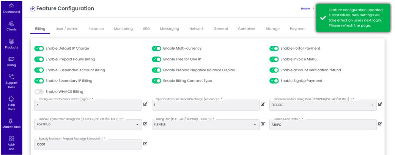The image size is (395, 155).
Task: Switch to the Storage tab
Action: pos(272,29)
